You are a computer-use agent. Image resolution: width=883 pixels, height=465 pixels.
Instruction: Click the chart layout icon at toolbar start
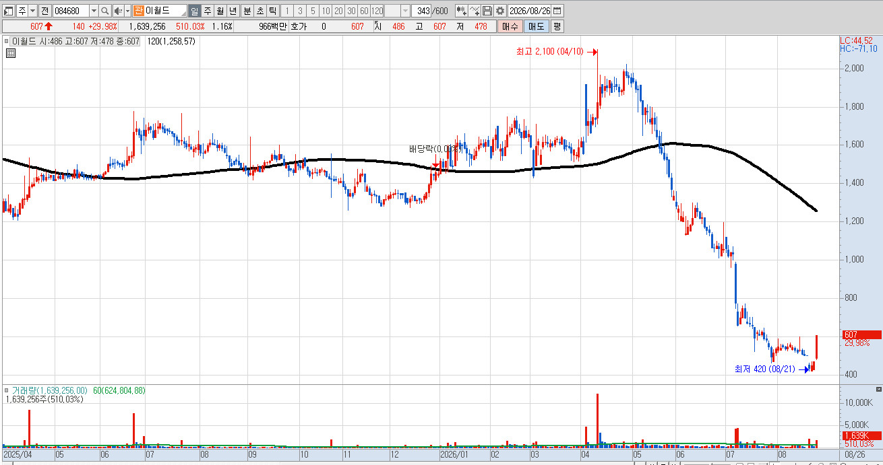point(9,11)
